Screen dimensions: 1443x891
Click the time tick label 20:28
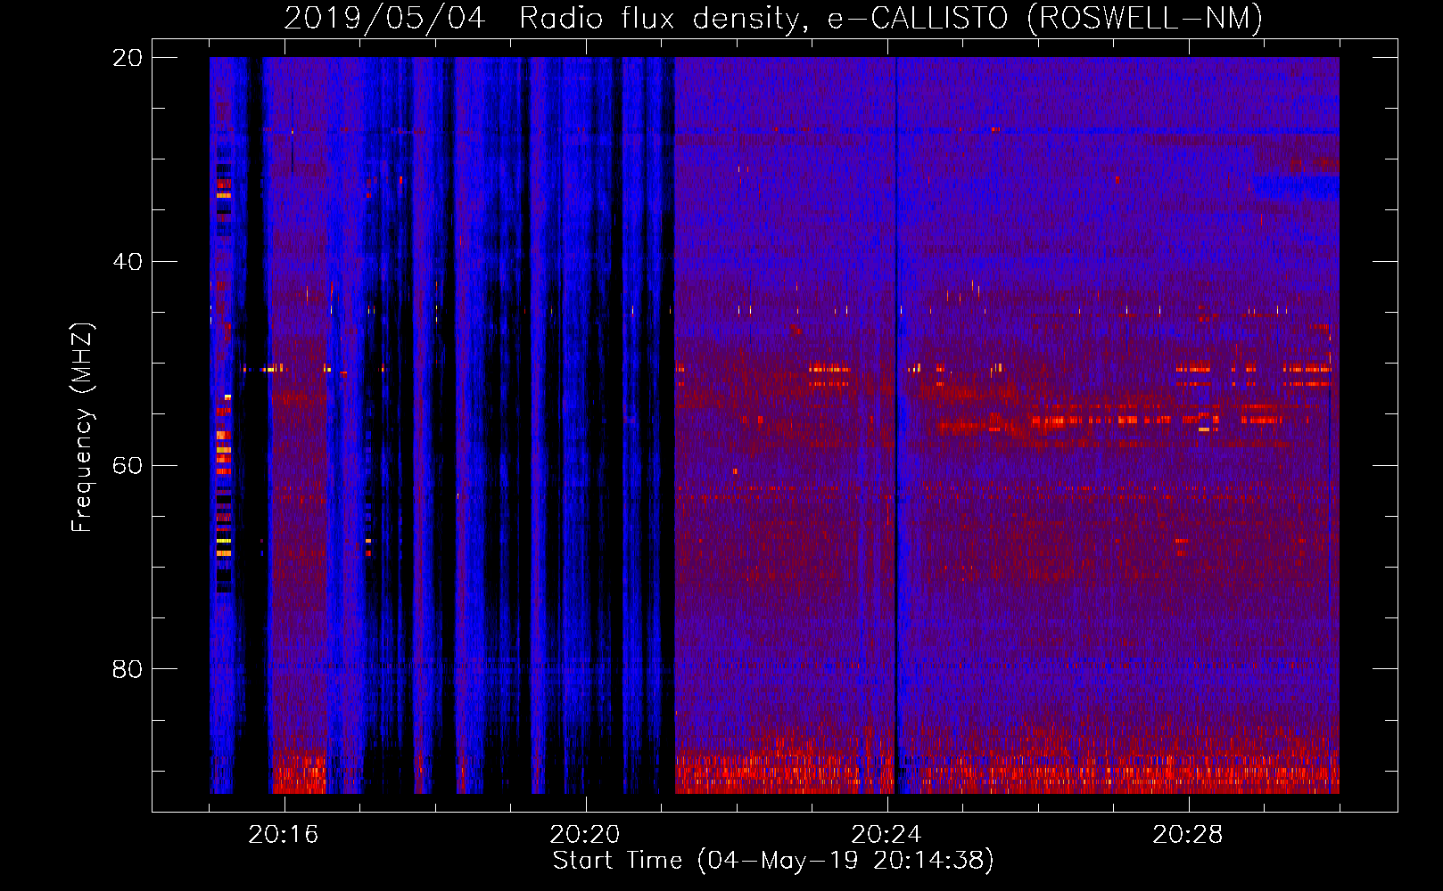point(1188,835)
